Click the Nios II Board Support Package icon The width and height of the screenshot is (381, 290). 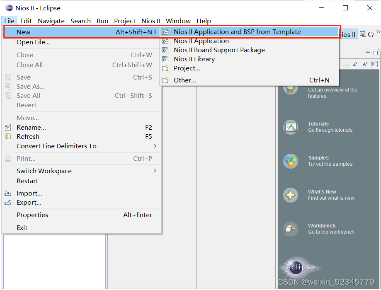point(165,50)
